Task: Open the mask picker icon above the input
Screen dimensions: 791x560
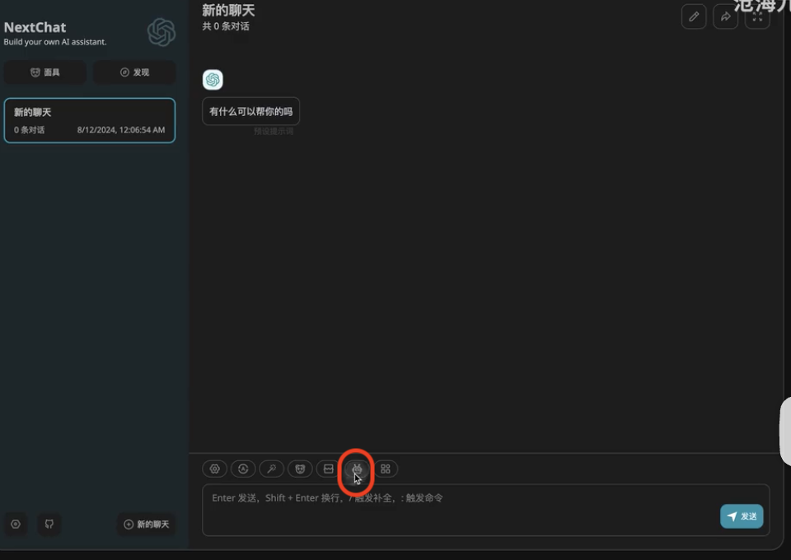Action: click(x=300, y=469)
